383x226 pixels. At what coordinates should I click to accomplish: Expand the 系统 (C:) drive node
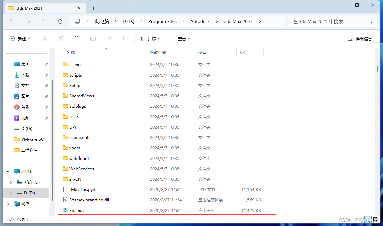11,182
